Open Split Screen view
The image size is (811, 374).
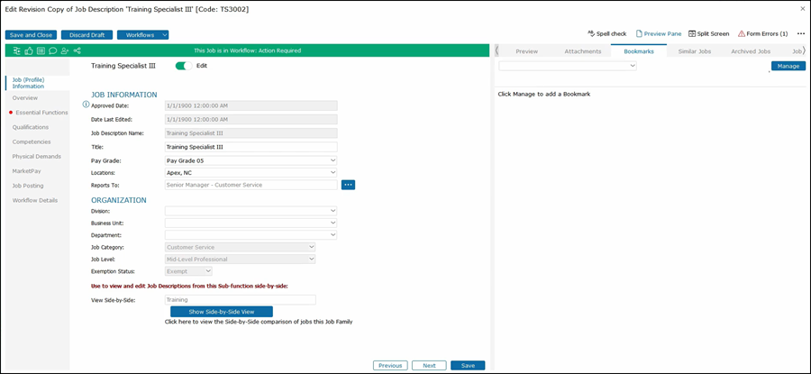707,33
